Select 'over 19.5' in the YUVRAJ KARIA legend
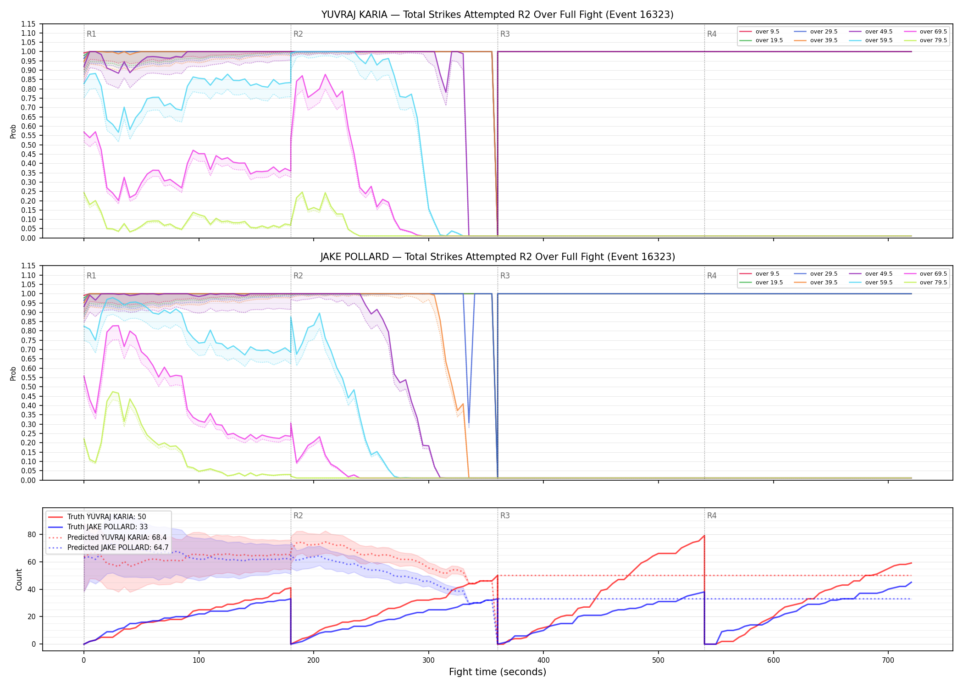 tap(761, 40)
